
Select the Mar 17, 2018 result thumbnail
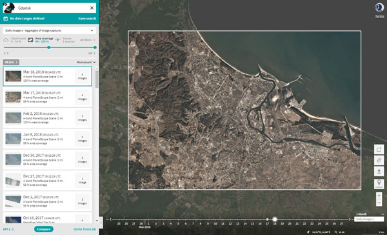pos(14,97)
